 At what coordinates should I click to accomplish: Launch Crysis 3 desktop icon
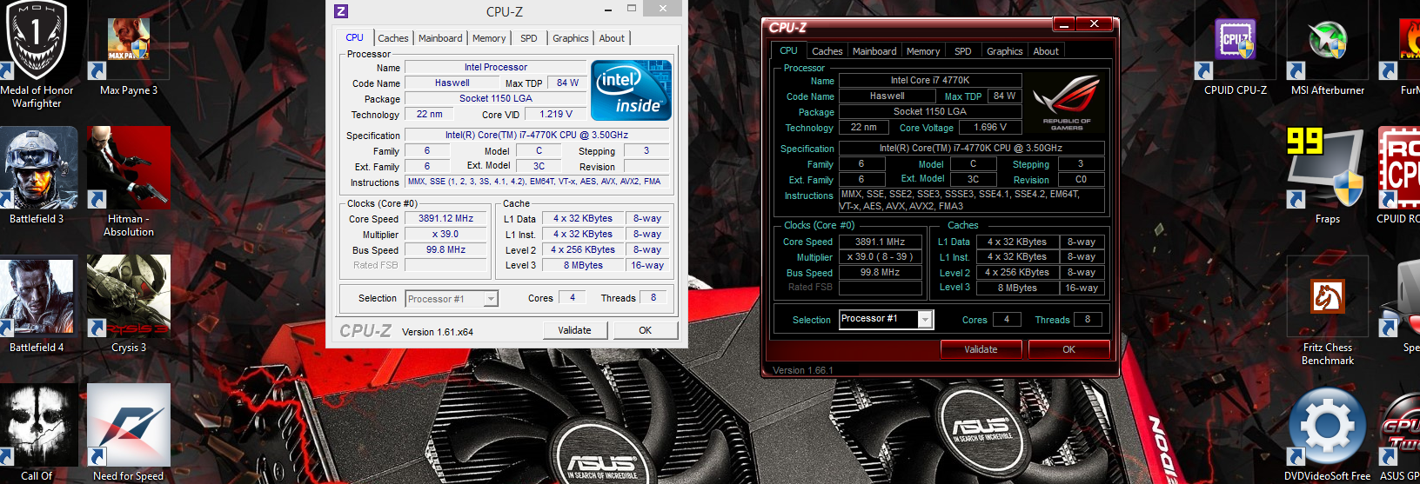tap(129, 297)
